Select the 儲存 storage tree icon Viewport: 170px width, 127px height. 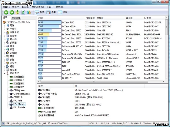pos(8,46)
